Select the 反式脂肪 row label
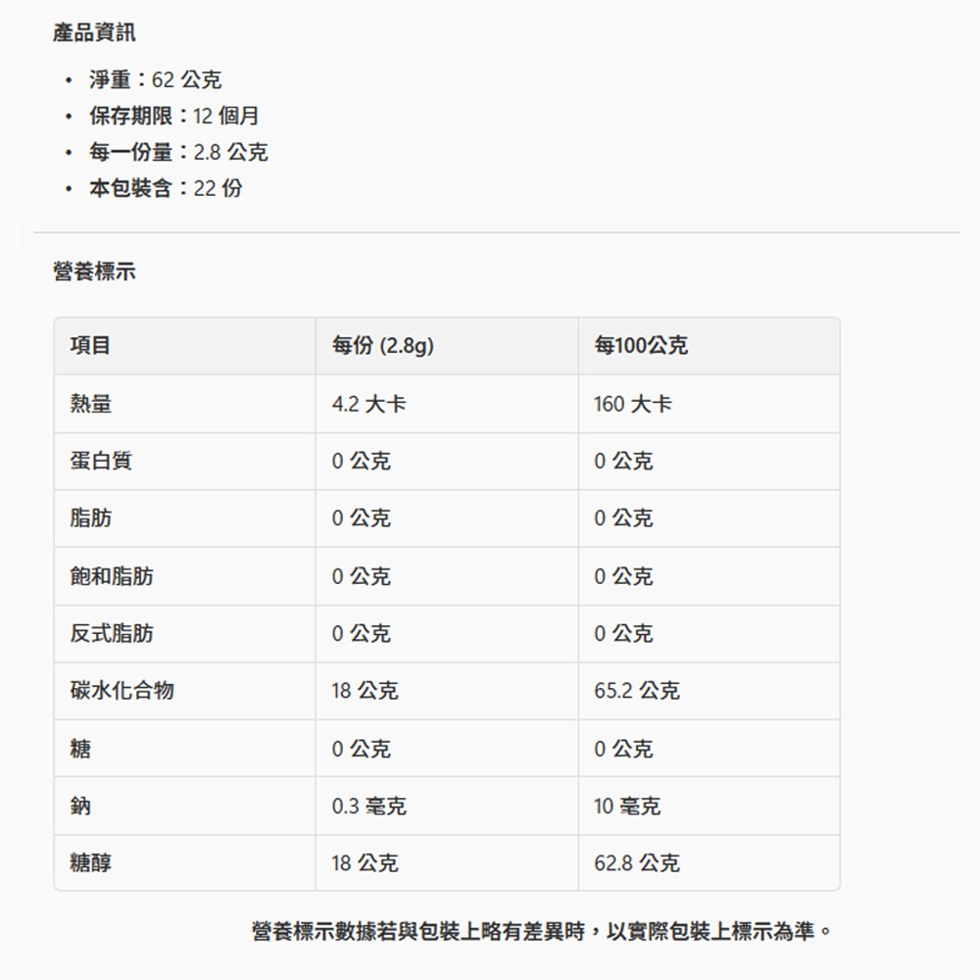Image resolution: width=980 pixels, height=980 pixels. coord(111,633)
